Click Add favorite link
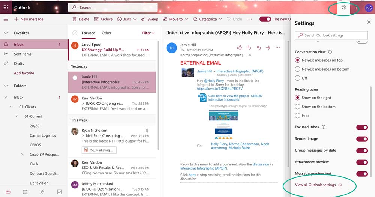The image size is (375, 197). click(x=24, y=73)
